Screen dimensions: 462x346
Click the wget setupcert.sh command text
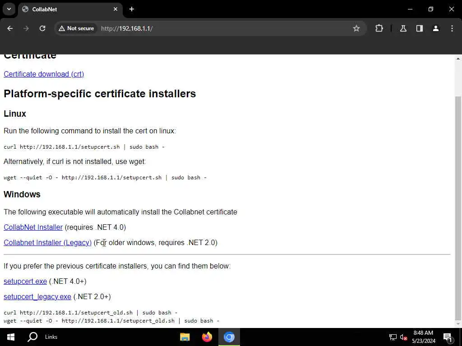(x=105, y=178)
